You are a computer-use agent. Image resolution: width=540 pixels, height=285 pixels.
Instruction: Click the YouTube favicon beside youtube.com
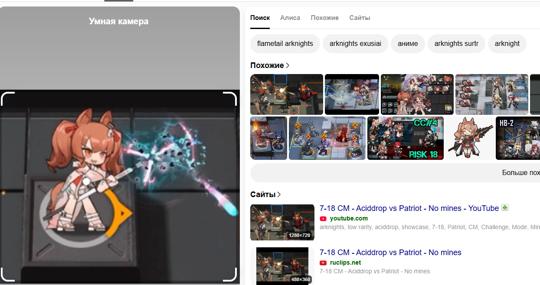coord(323,219)
